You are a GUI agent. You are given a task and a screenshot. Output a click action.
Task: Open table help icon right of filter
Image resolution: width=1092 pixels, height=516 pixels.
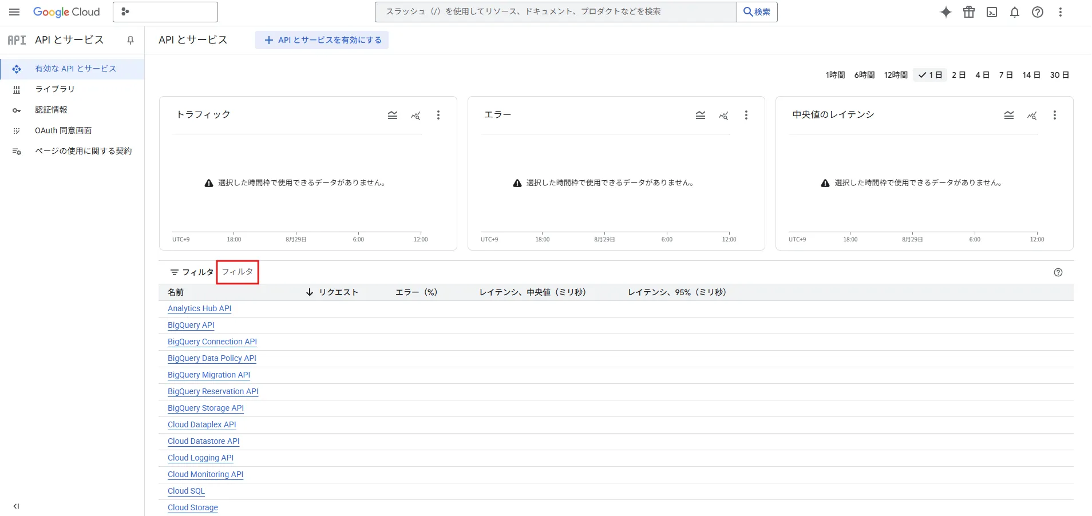point(1058,272)
